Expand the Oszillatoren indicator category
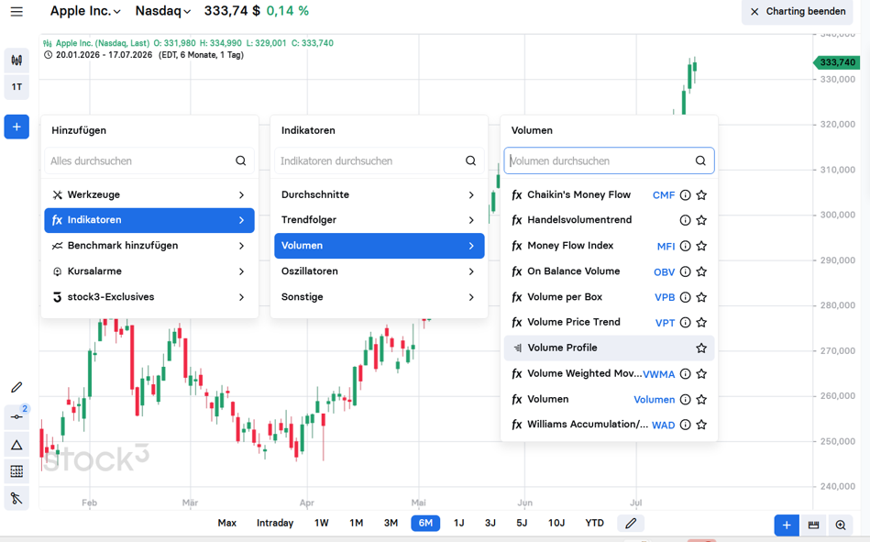The image size is (870, 542). pos(380,271)
